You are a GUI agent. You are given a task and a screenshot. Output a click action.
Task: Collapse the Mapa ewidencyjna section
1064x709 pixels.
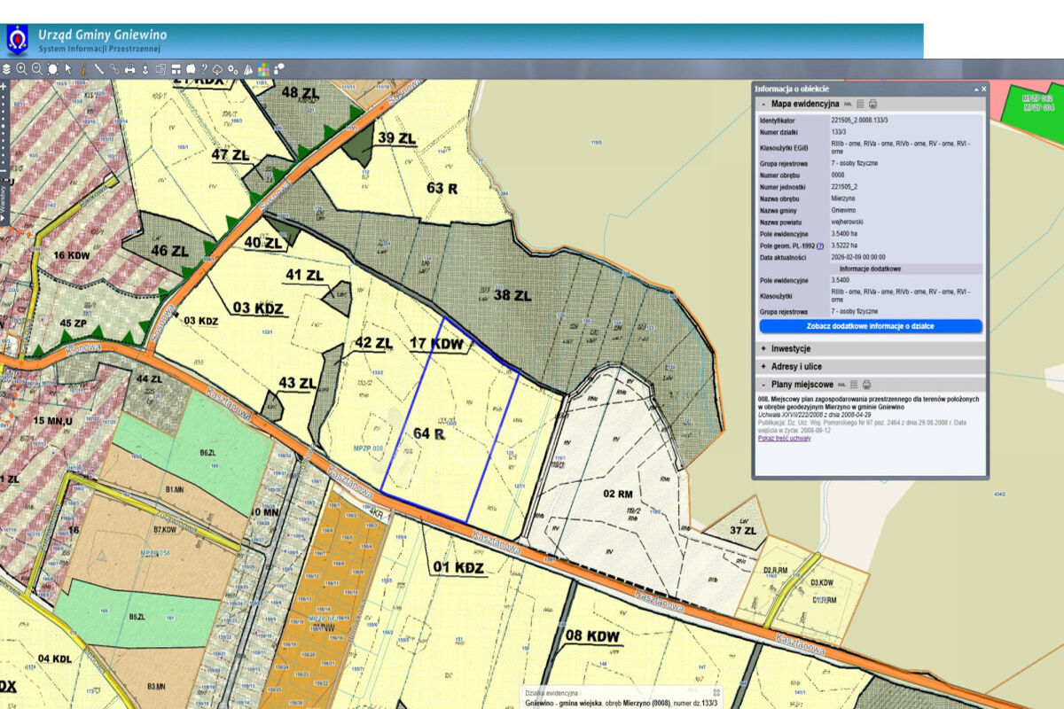(763, 104)
